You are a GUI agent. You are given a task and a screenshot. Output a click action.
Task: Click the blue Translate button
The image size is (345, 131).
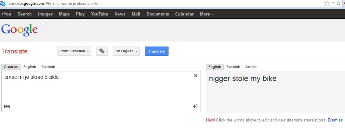(x=157, y=51)
